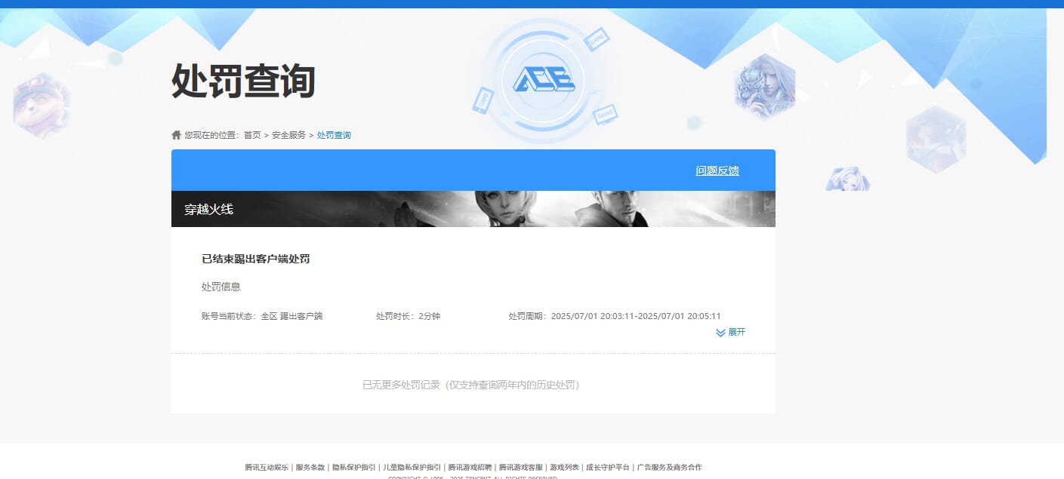
Task: Click the home icon in the breadcrumb bar
Action: pos(175,135)
